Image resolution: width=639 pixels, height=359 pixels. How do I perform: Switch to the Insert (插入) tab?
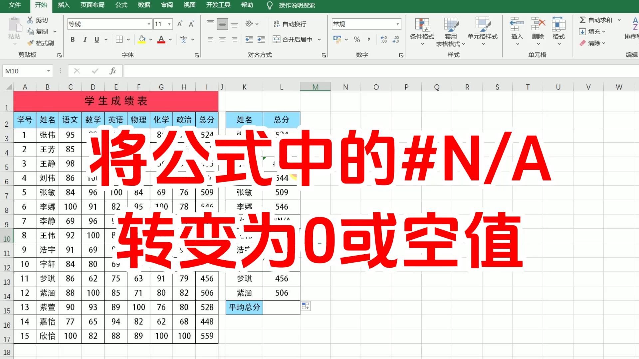(x=64, y=5)
